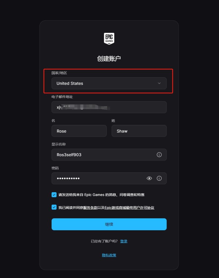219x278 pixels.
Task: Click the Epic Games logo
Action: [109, 39]
